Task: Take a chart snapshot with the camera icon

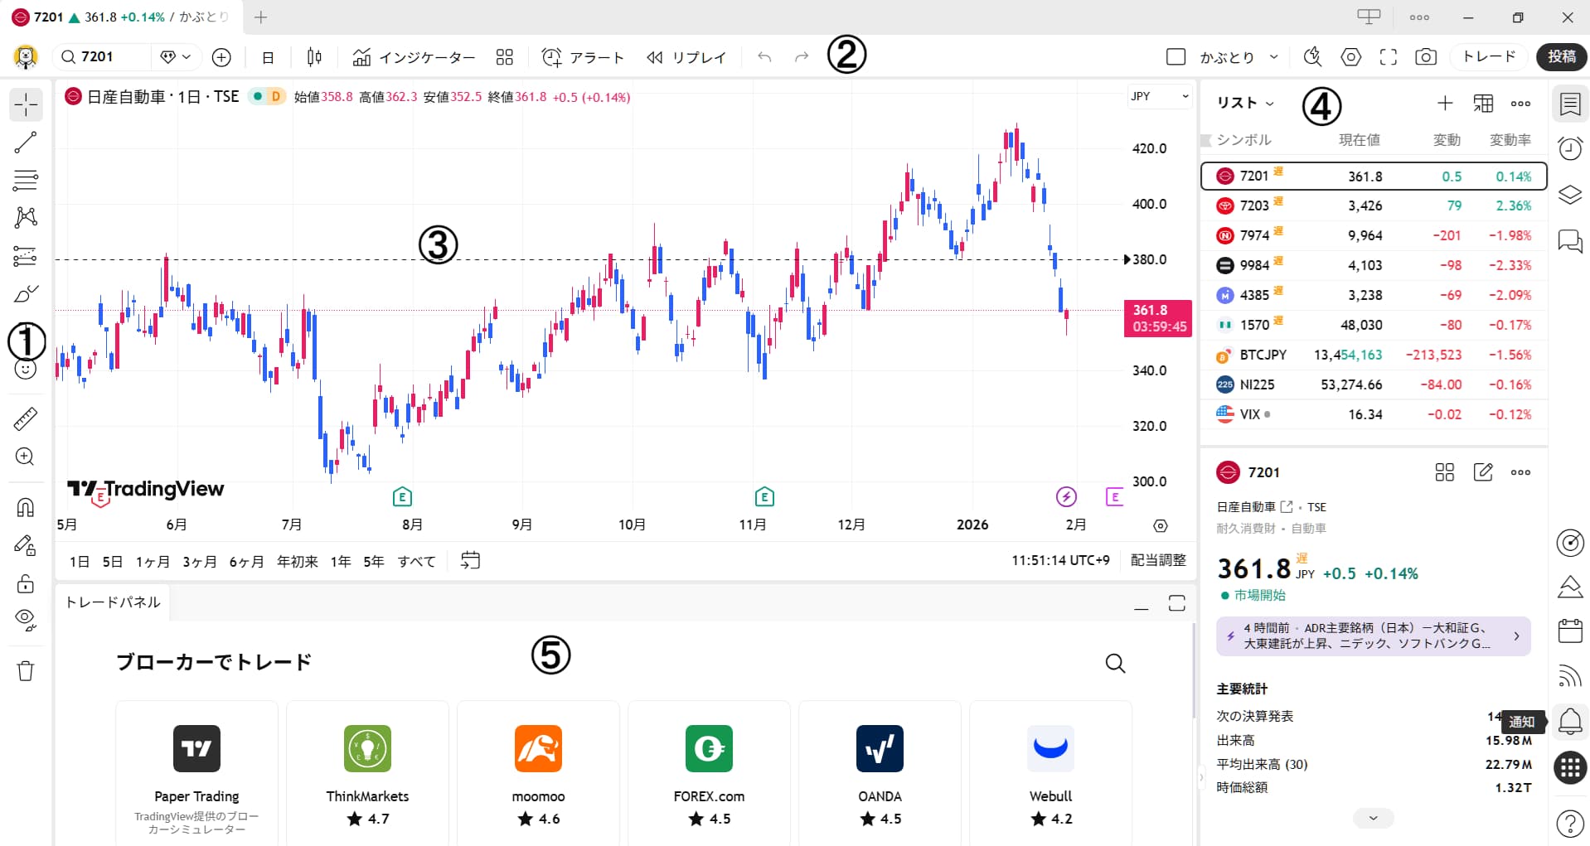Action: (x=1426, y=57)
